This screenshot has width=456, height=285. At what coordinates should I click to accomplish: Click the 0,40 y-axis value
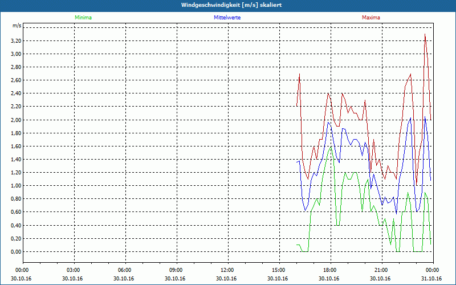(16, 225)
